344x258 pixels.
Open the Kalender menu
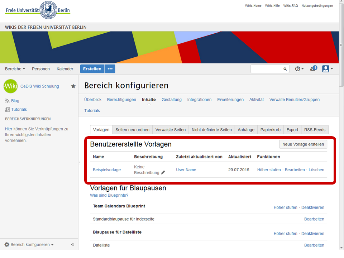pos(65,69)
